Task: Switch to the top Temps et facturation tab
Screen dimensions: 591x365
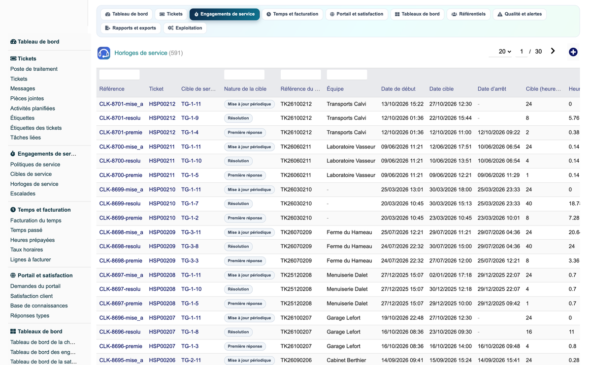Action: 293,14
